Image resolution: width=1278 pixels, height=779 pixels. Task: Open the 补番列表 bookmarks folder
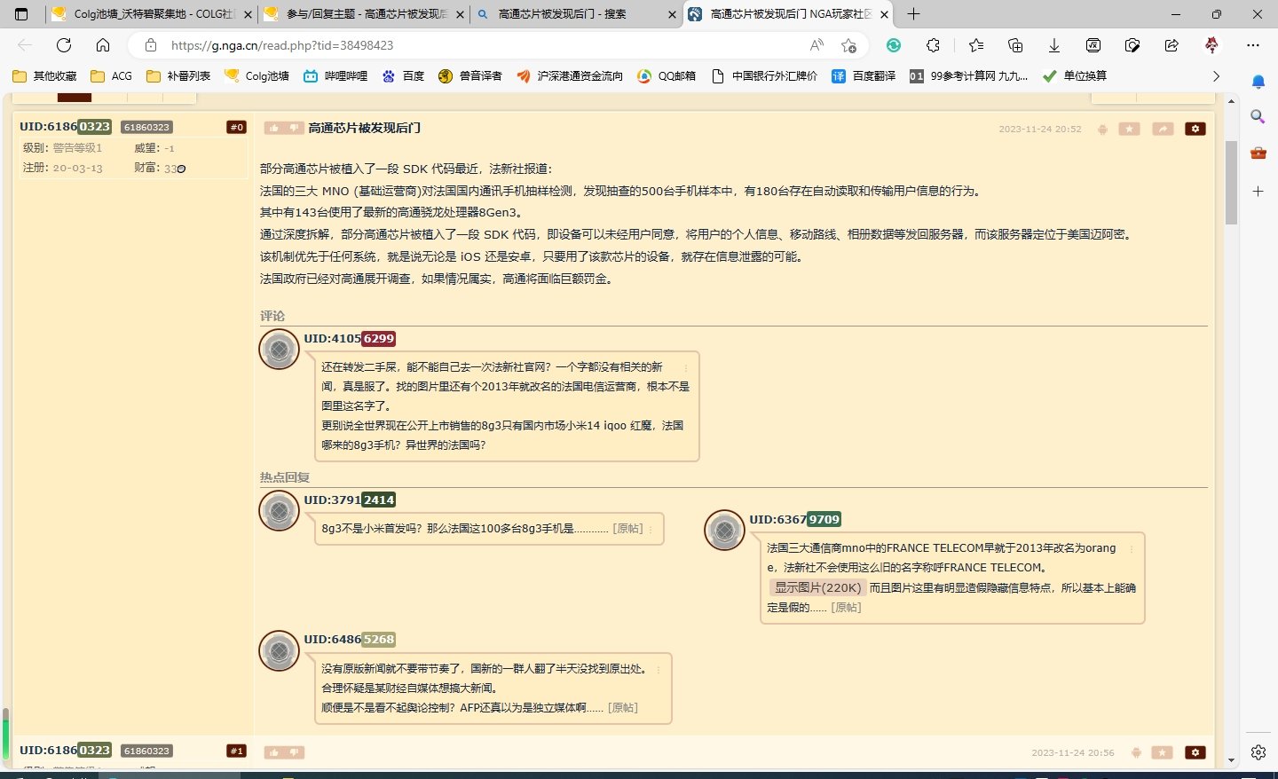tap(178, 76)
